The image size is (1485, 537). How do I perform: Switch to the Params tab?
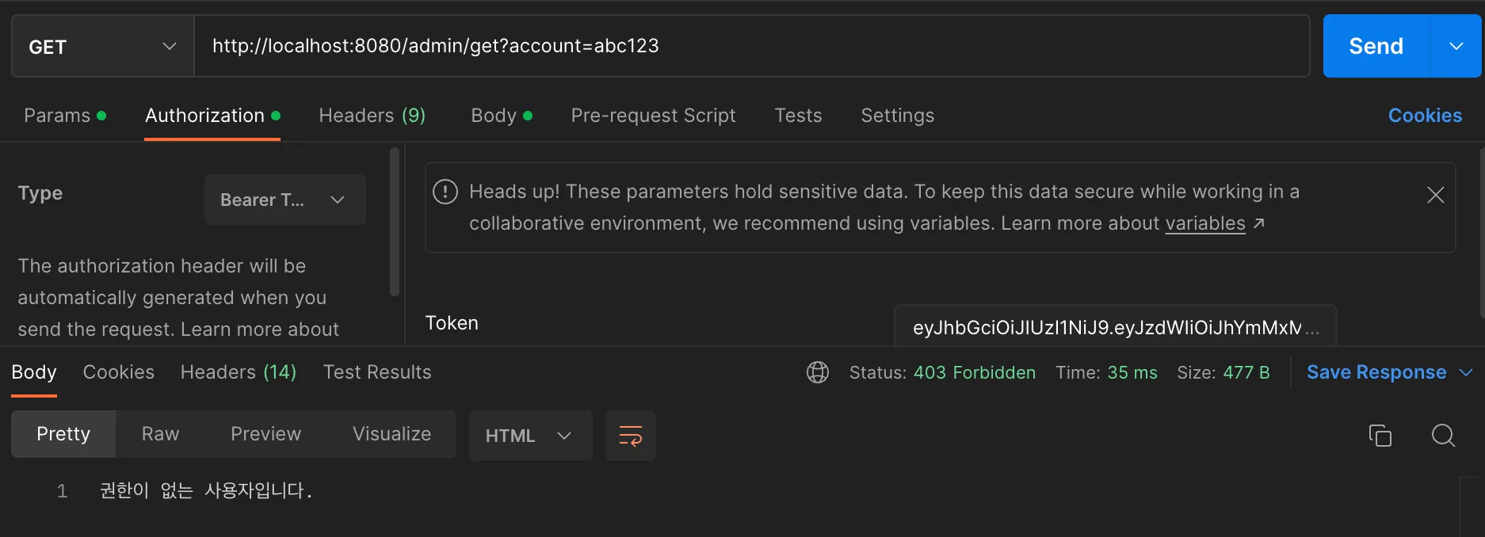pyautogui.click(x=57, y=116)
